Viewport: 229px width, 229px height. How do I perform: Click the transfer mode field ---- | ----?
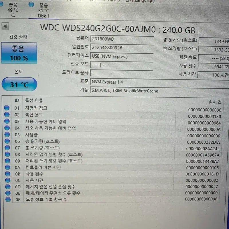pyautogui.click(x=122, y=65)
